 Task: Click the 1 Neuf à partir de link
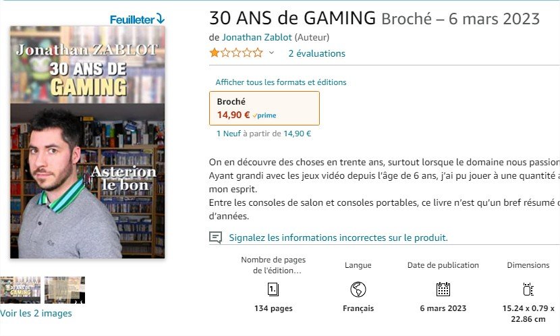264,134
